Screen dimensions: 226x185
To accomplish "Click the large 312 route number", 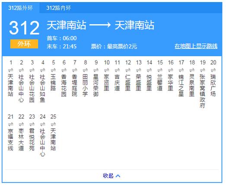I will coord(24,28).
